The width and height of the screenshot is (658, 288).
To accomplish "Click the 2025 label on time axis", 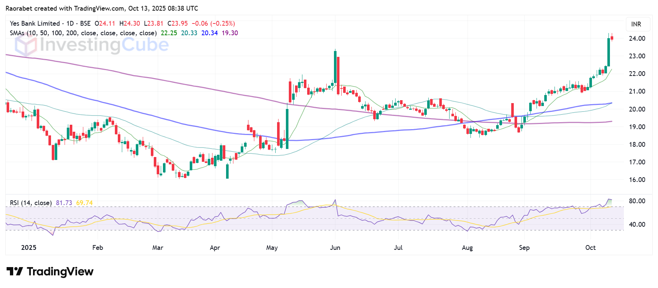I will 29,248.
